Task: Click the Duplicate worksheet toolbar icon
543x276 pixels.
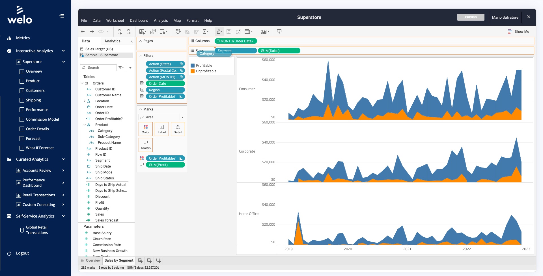Action: (153, 32)
